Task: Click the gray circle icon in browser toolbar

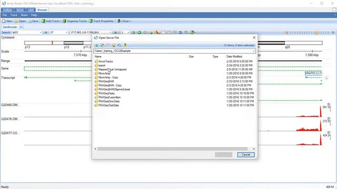Action: [145, 33]
